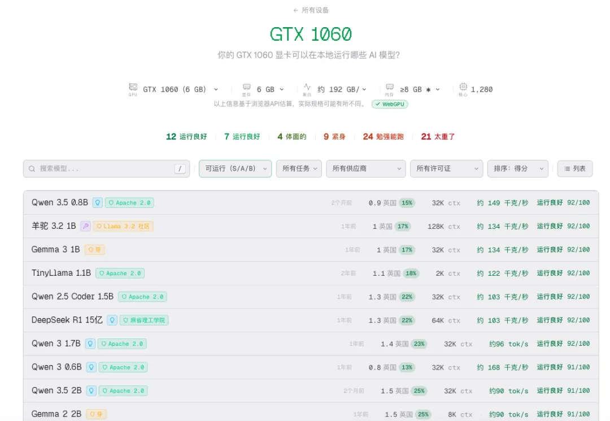Click the 15% usage pill for Qwen 3.5 0.8B
Image resolution: width=610 pixels, height=421 pixels.
tap(407, 203)
